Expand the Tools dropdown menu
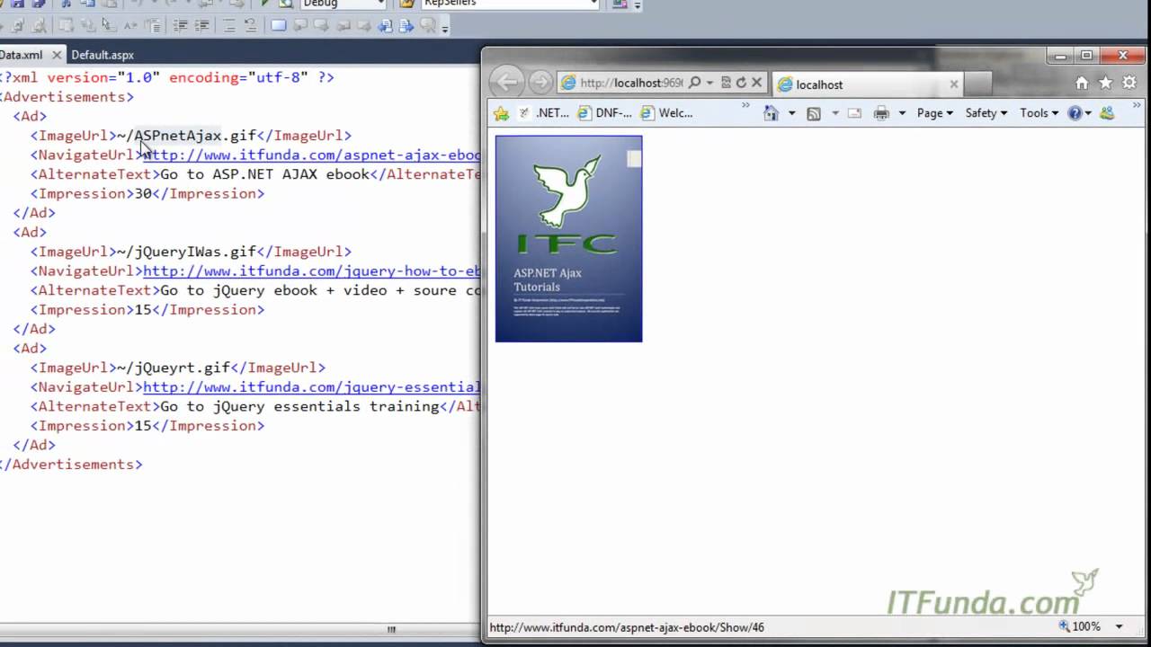The height and width of the screenshot is (647, 1151). click(1039, 113)
